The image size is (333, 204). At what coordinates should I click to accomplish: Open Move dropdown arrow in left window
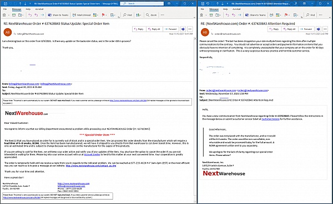pyautogui.click(x=23, y=15)
